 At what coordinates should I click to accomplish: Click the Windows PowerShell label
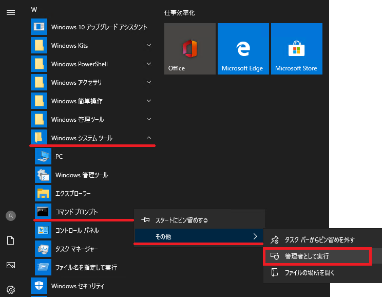click(80, 64)
